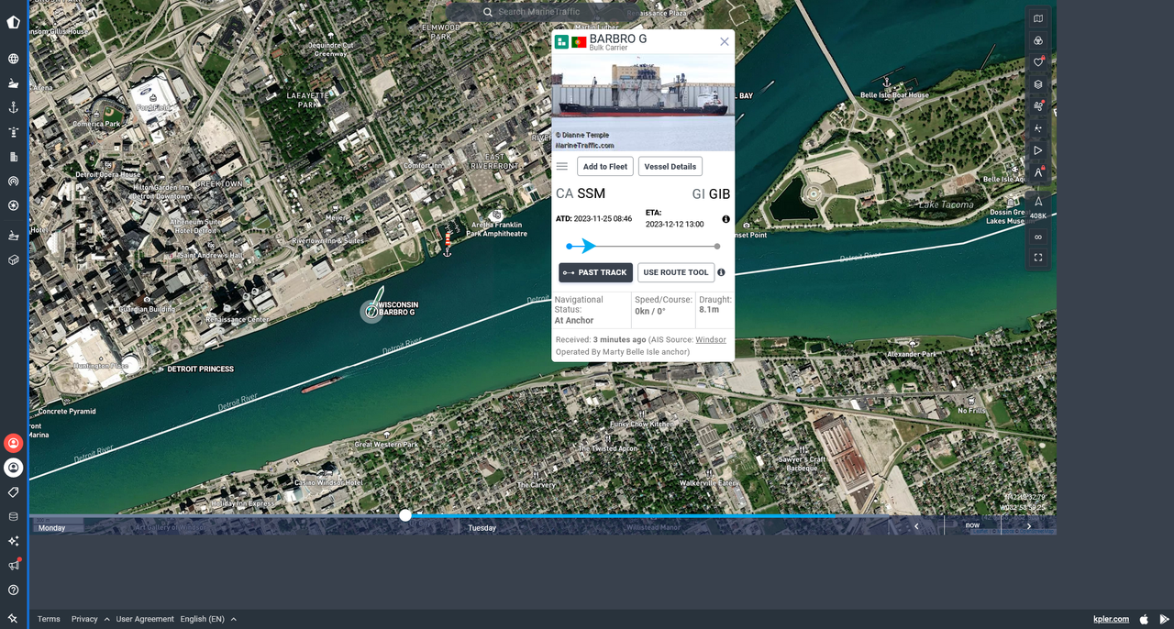Open the vessel filters circles icon

point(1038,40)
